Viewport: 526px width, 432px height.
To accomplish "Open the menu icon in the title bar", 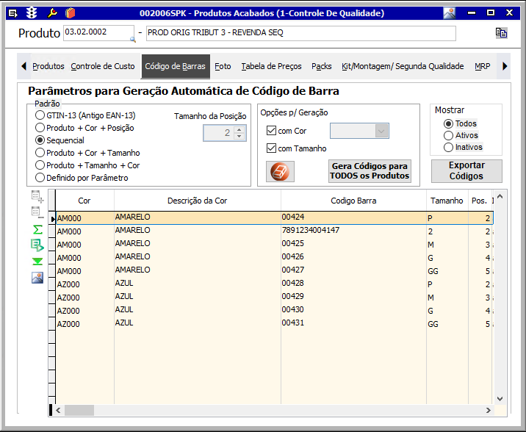I will tap(12, 13).
